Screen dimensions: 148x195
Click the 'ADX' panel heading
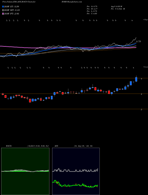pos(56,146)
